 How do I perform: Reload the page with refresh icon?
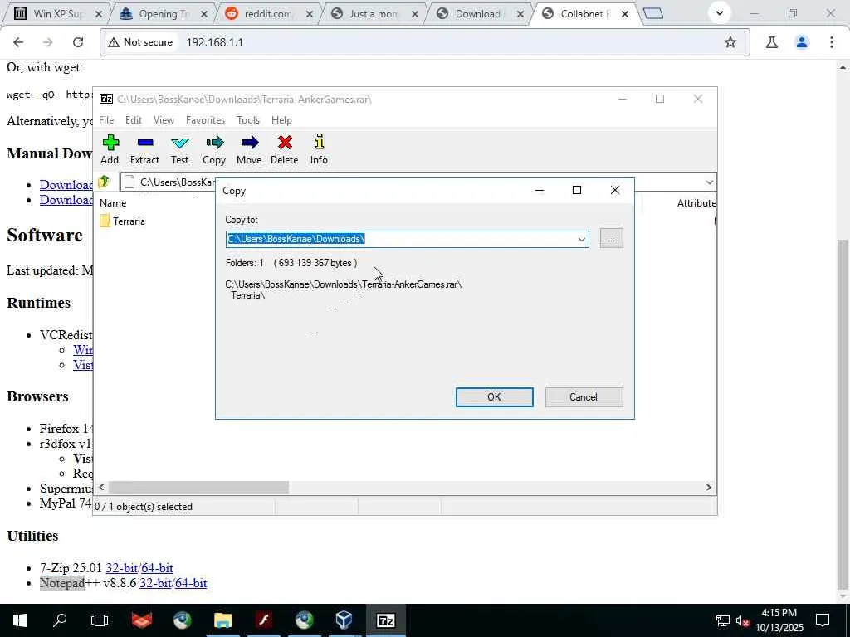pos(78,42)
